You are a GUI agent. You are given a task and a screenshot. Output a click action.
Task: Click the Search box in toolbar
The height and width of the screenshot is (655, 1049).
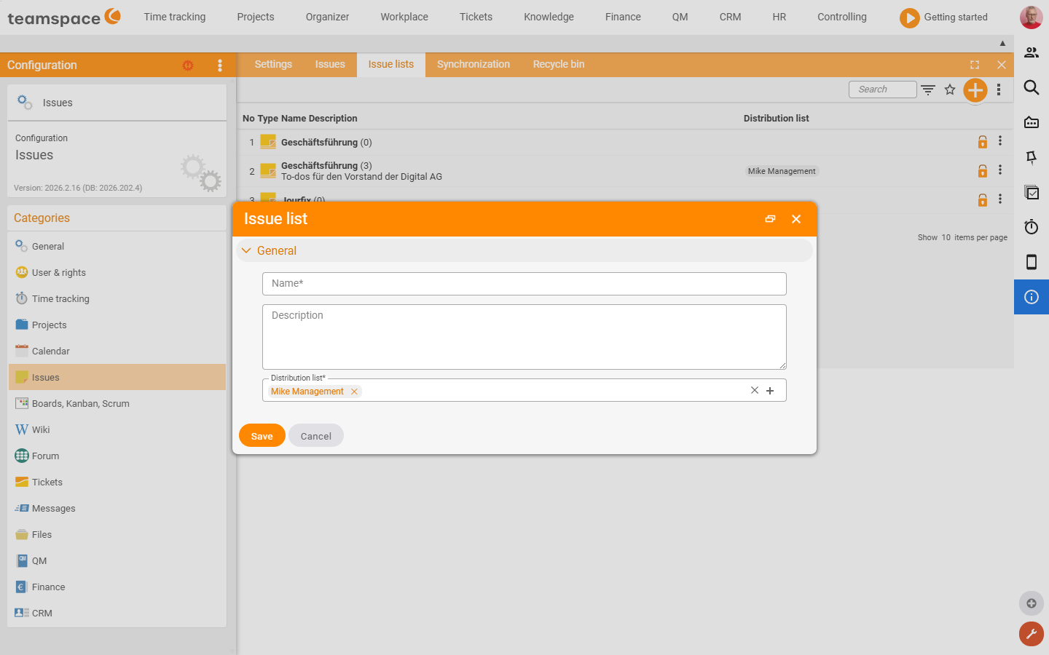click(883, 90)
